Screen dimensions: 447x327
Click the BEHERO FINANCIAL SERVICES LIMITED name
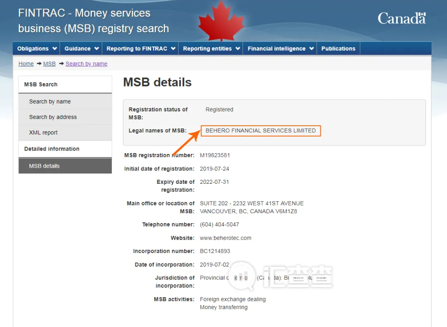coord(261,130)
